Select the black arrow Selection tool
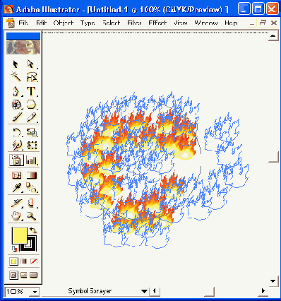Image resolution: width=281 pixels, height=301 pixels. coord(16,64)
